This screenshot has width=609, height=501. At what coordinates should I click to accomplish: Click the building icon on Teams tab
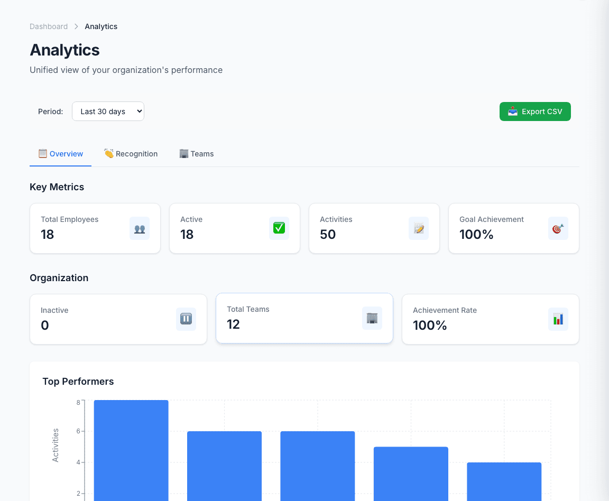coord(184,153)
